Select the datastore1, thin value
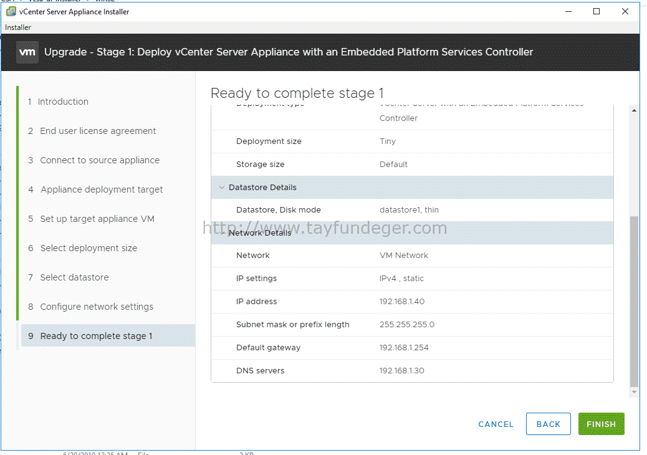The width and height of the screenshot is (647, 455). pos(409,209)
